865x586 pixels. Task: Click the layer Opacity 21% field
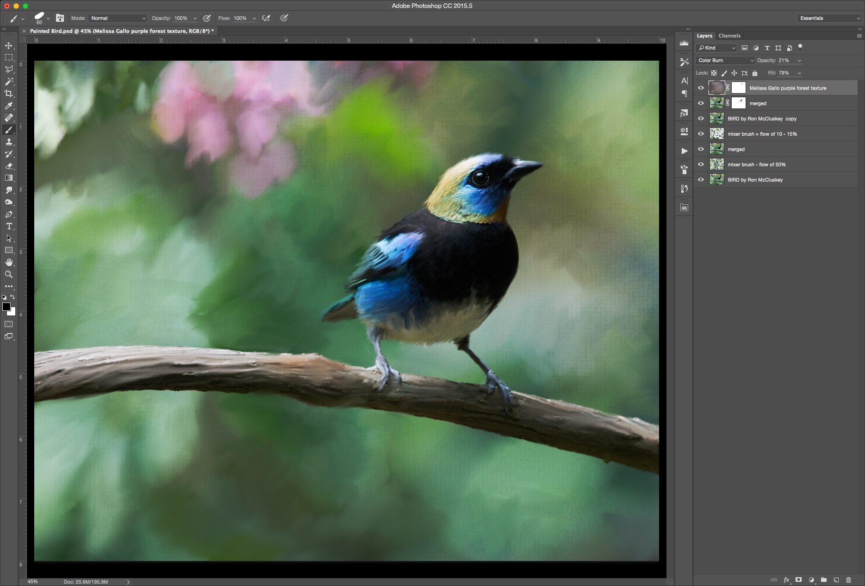(x=784, y=61)
